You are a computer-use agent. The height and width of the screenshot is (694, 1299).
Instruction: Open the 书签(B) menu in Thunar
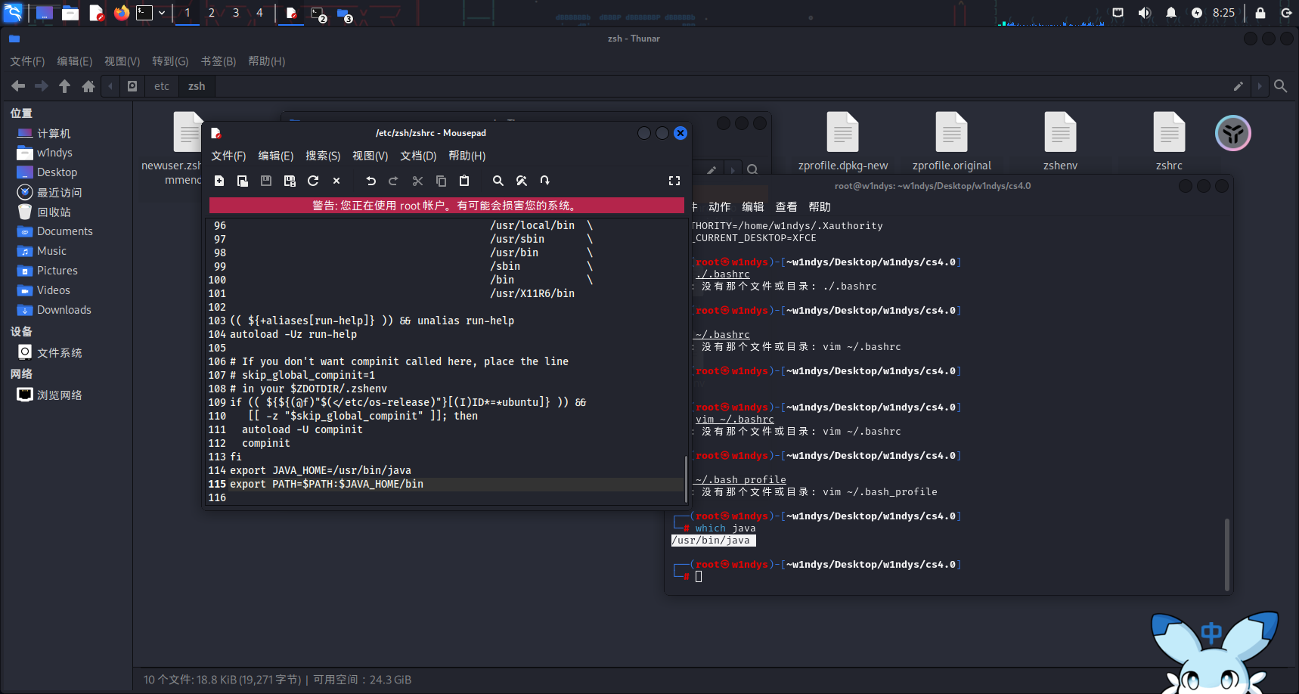click(x=219, y=61)
